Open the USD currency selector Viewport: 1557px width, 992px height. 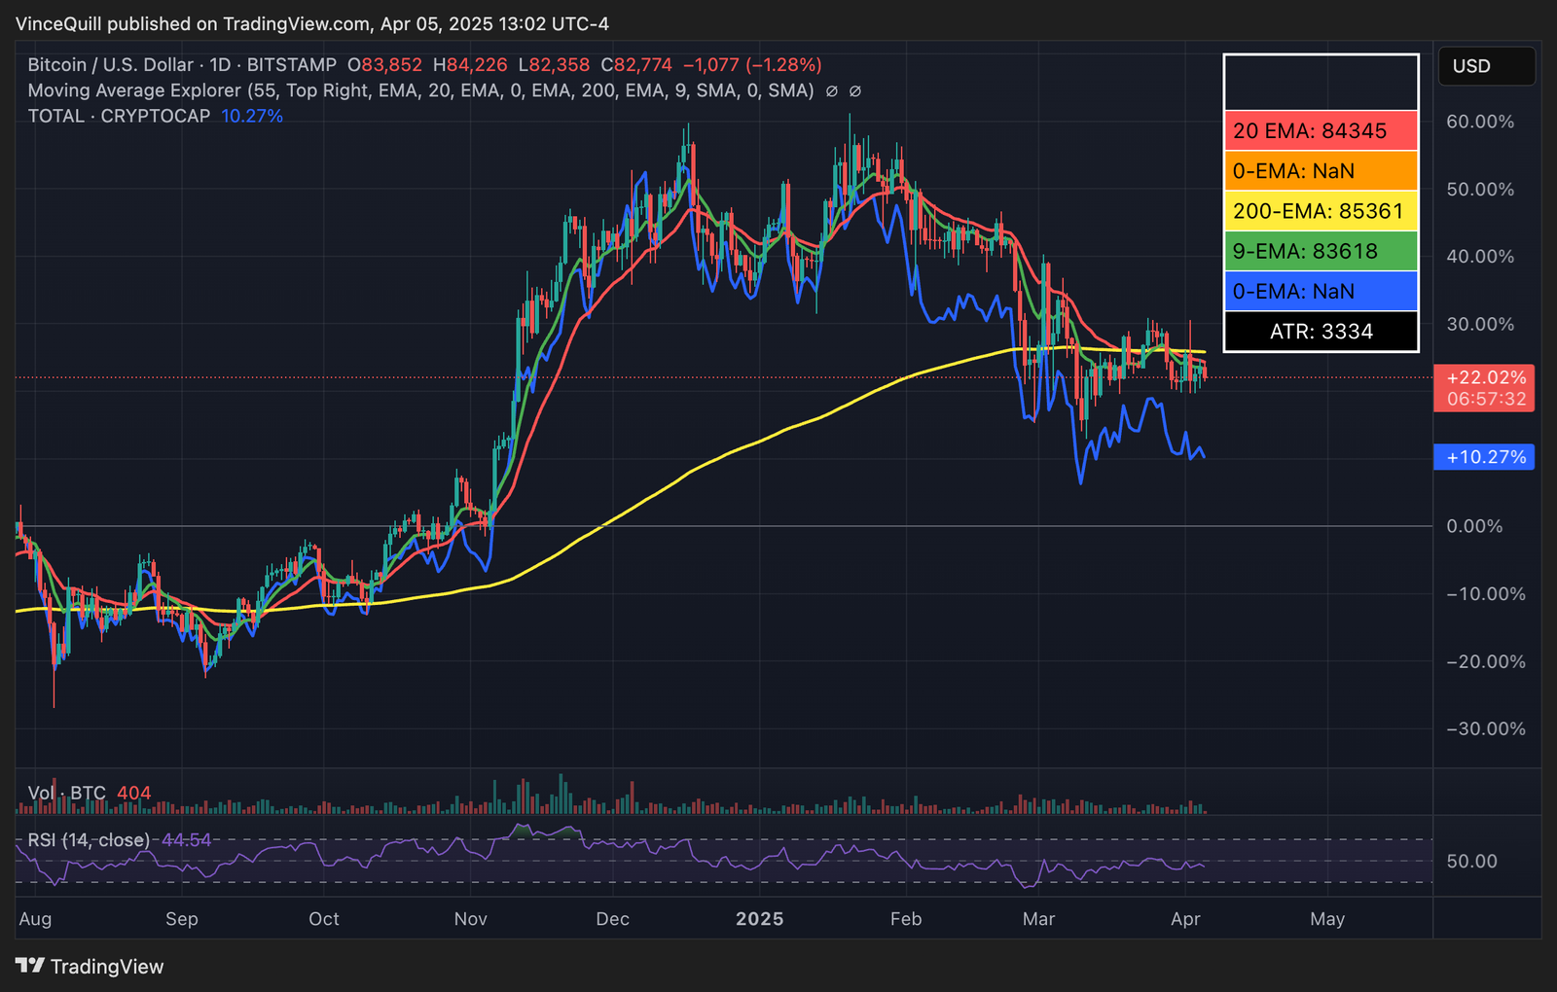1485,66
